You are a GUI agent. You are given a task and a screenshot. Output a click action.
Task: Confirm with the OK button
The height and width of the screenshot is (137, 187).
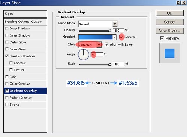click(x=170, y=13)
